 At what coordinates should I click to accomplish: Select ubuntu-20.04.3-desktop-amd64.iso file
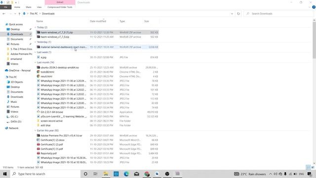click(x=97, y=67)
